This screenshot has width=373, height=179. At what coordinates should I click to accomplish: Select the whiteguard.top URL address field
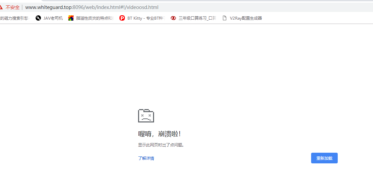click(92, 7)
